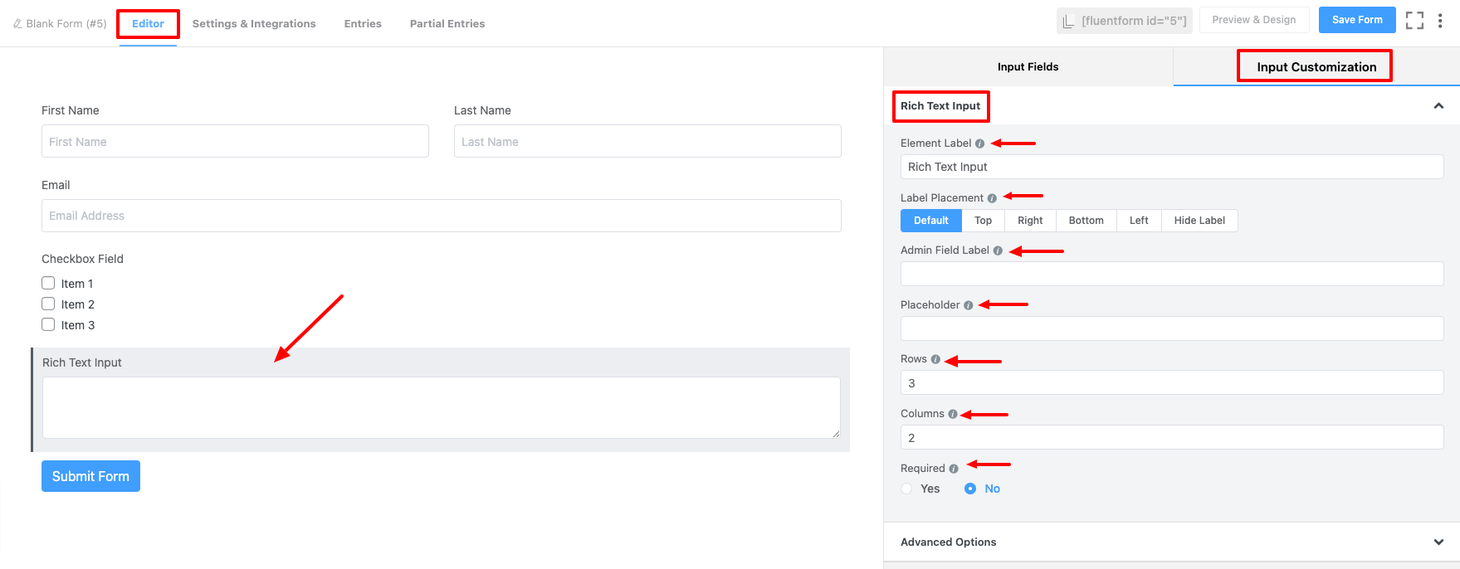Click the Element Label info icon
This screenshot has height=569, width=1460.
(979, 143)
